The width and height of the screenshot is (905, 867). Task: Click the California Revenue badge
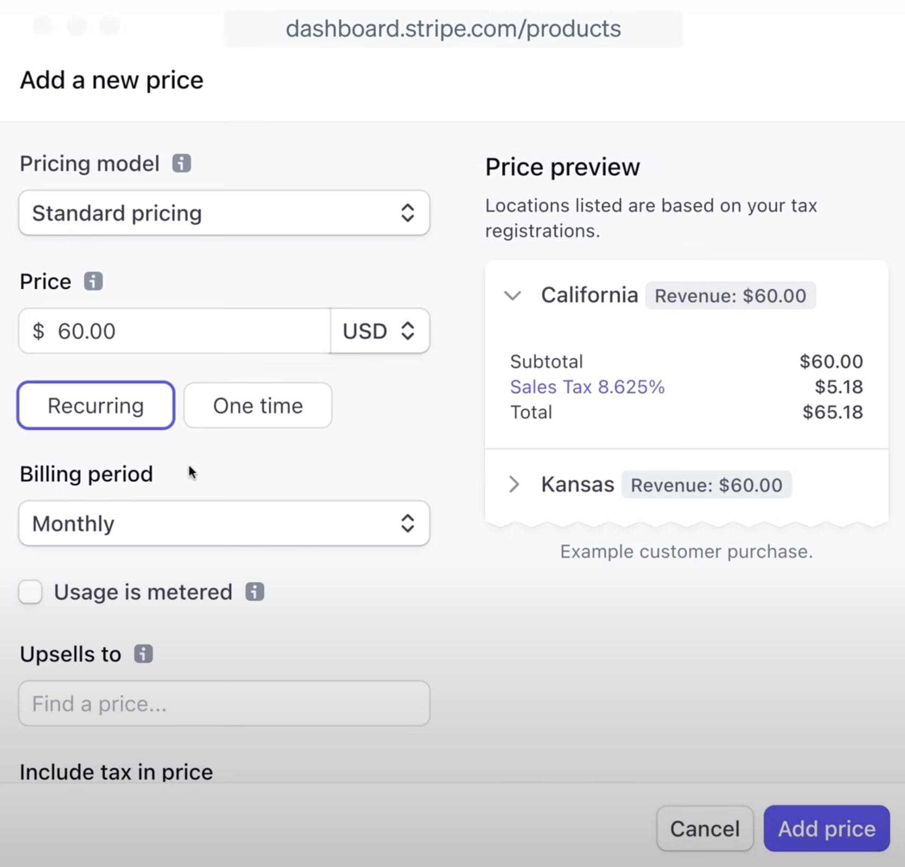(730, 296)
